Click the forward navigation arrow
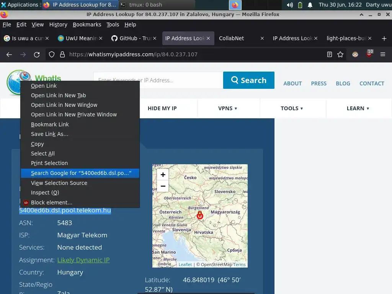392x294 pixels. pyautogui.click(x=23, y=54)
